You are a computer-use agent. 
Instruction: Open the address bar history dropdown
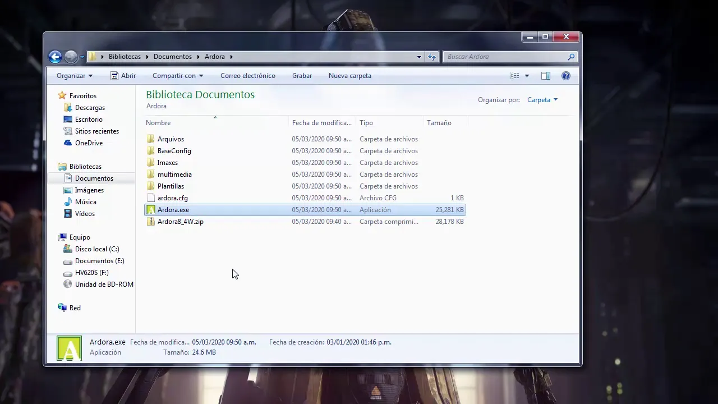tap(419, 57)
